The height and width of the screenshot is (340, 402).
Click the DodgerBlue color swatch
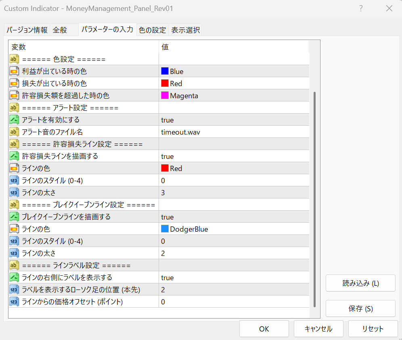165,228
